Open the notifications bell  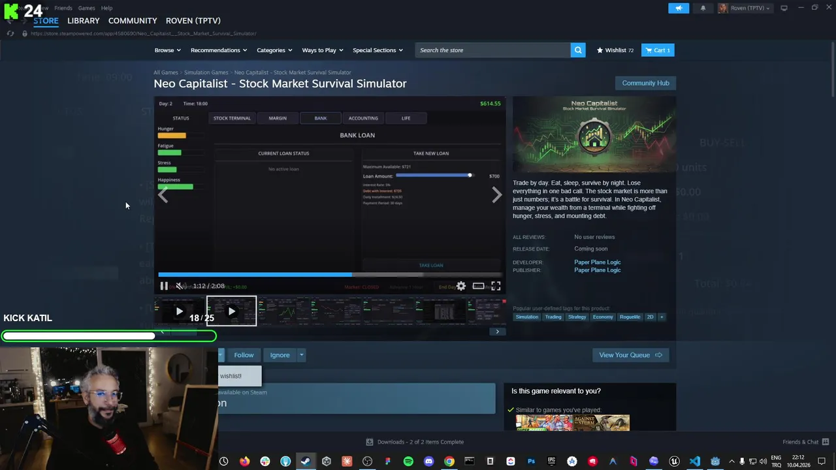click(x=703, y=8)
